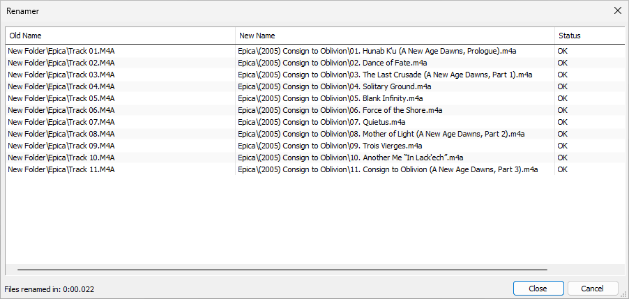Sort by New Name column header
Image resolution: width=629 pixels, height=299 pixels.
(x=395, y=36)
